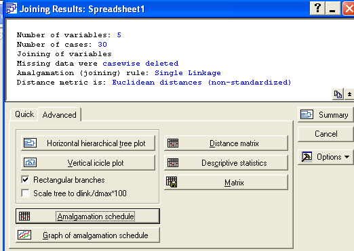This screenshot has width=354, height=251.
Task: Click the Amalgamation schedule button
Action: 87,216
